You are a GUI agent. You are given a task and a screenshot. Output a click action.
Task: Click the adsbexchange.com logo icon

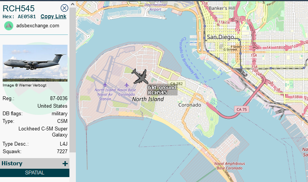9,26
